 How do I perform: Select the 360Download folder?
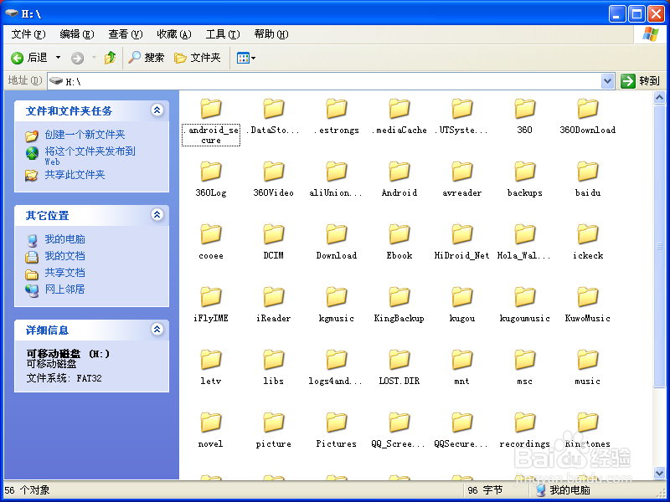click(588, 116)
